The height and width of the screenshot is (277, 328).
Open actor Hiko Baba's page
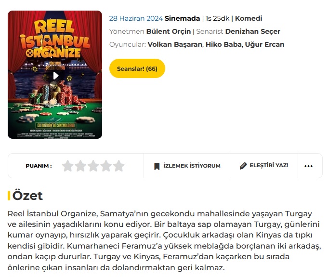click(x=223, y=44)
